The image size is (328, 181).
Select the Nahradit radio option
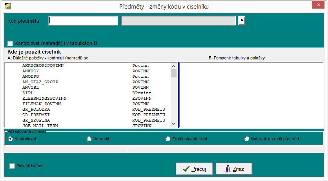coord(89,139)
